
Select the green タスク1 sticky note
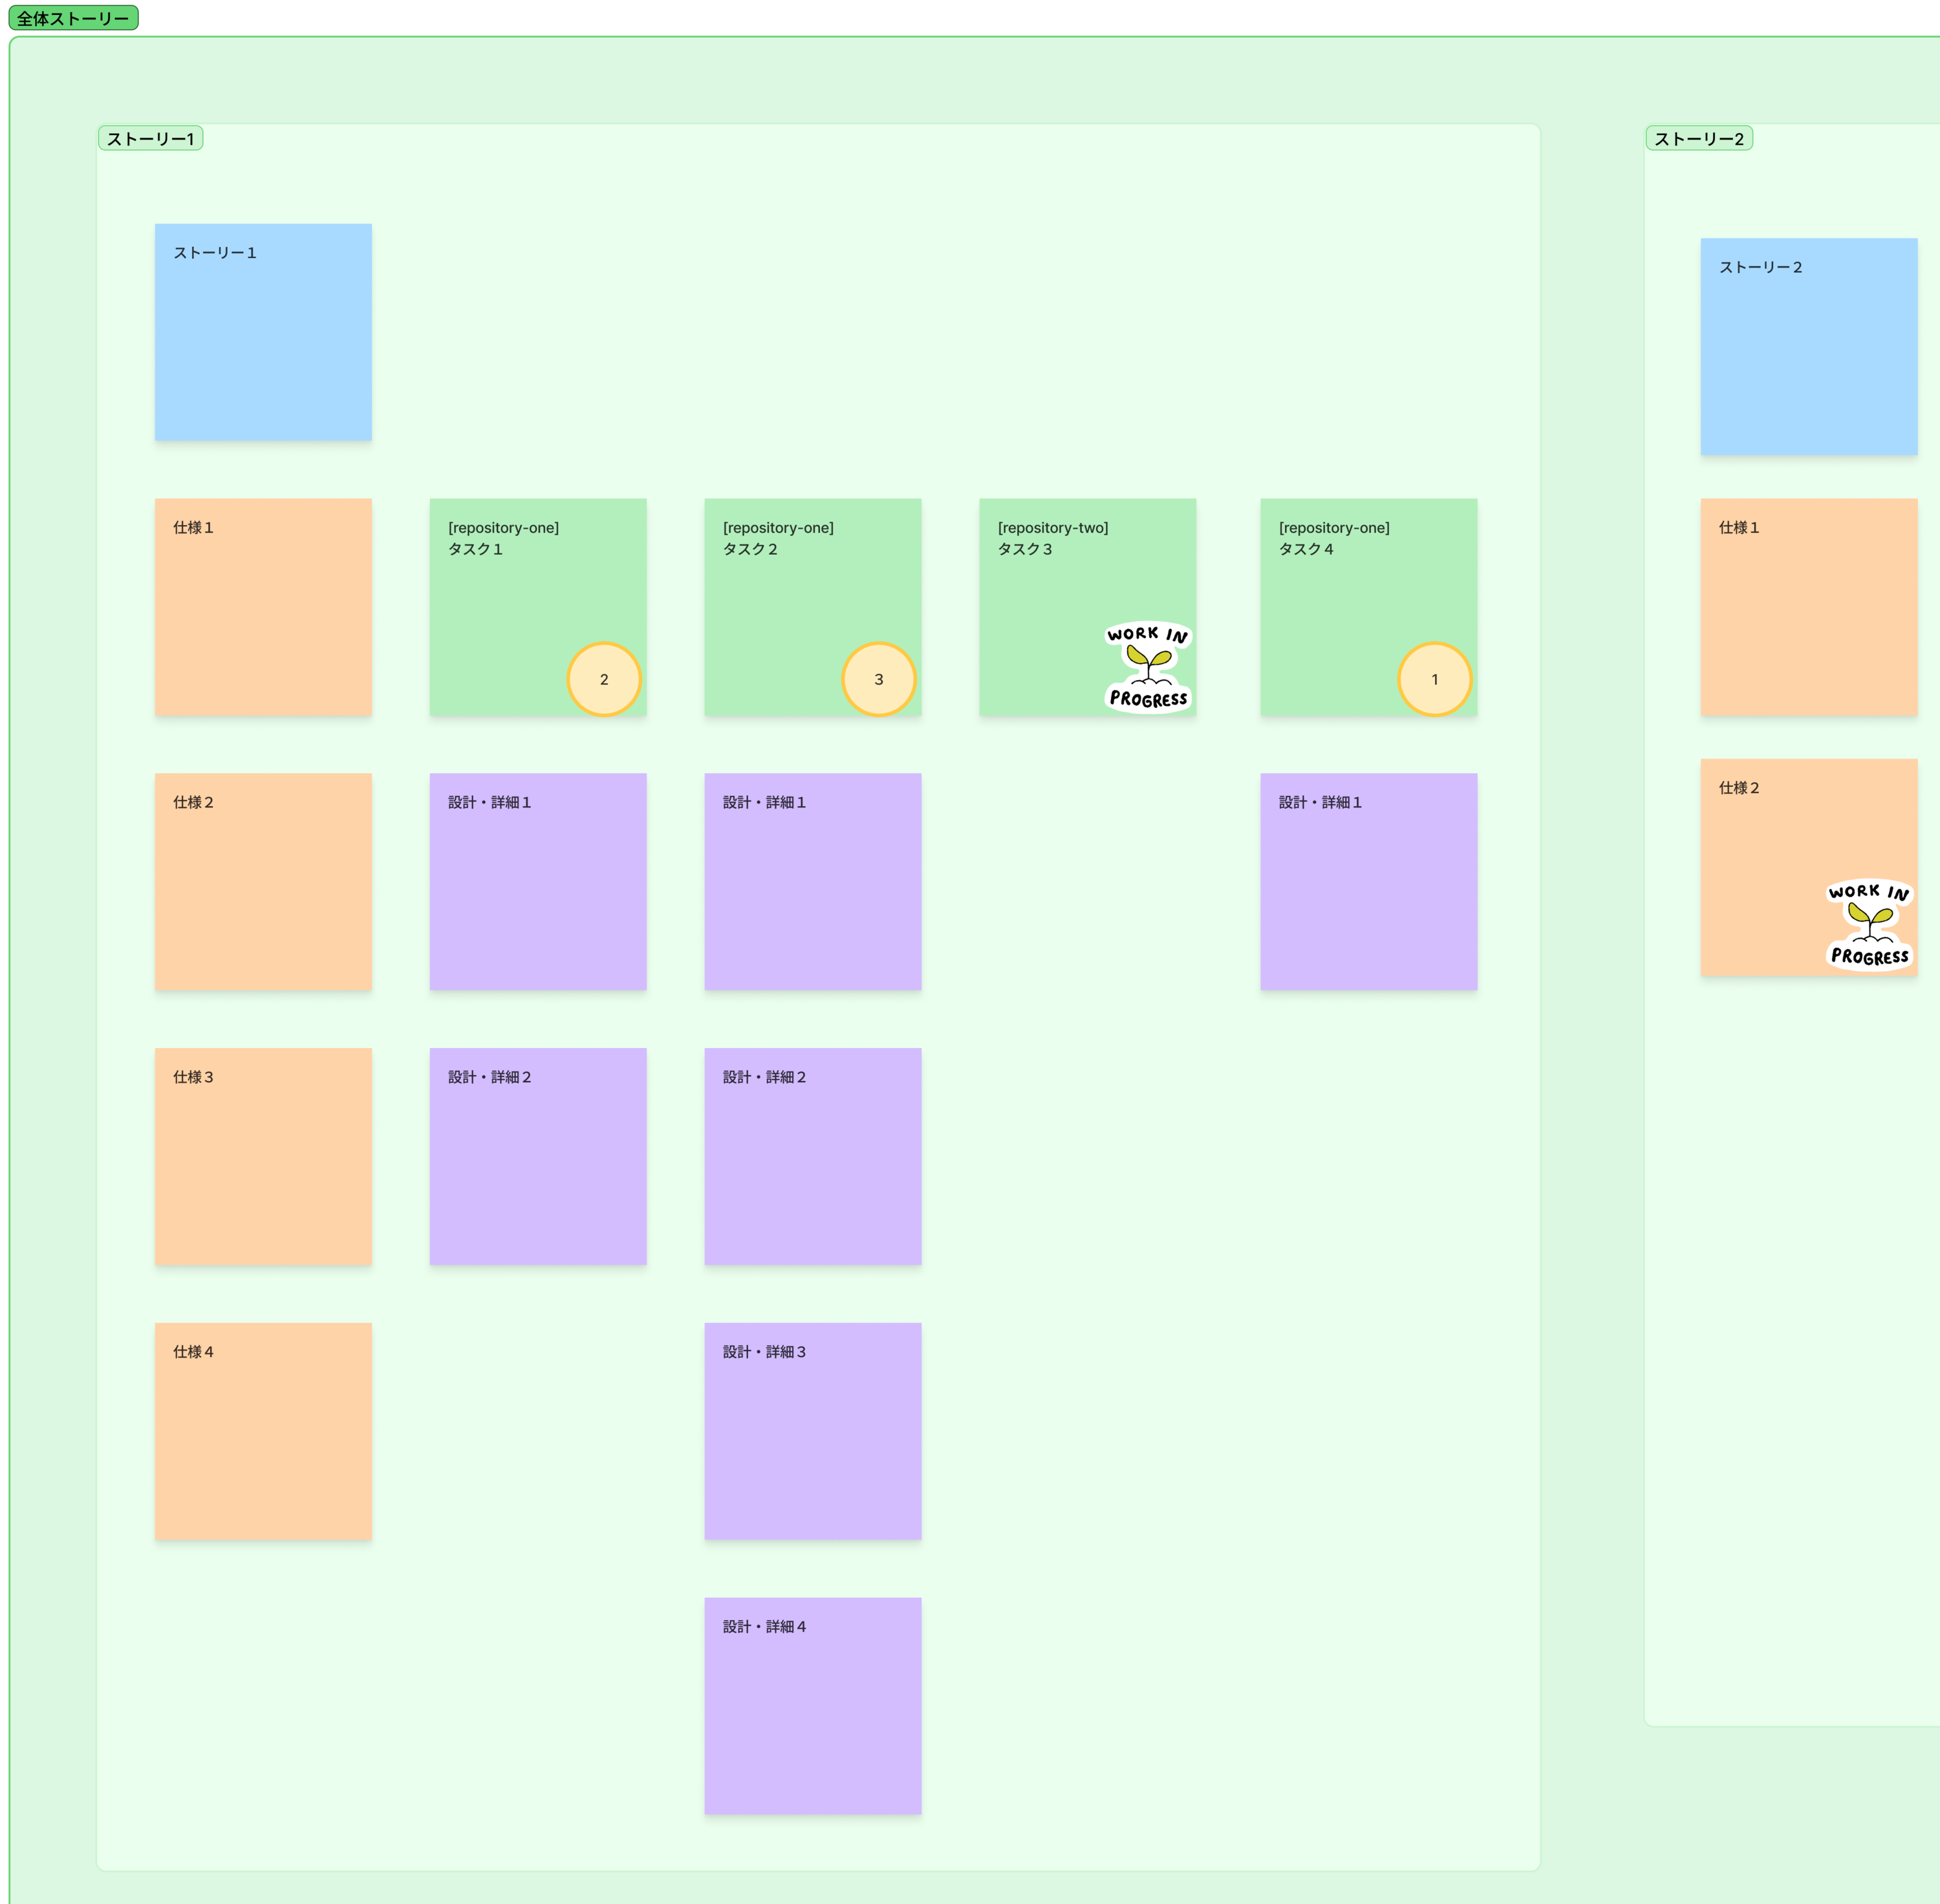pos(538,607)
